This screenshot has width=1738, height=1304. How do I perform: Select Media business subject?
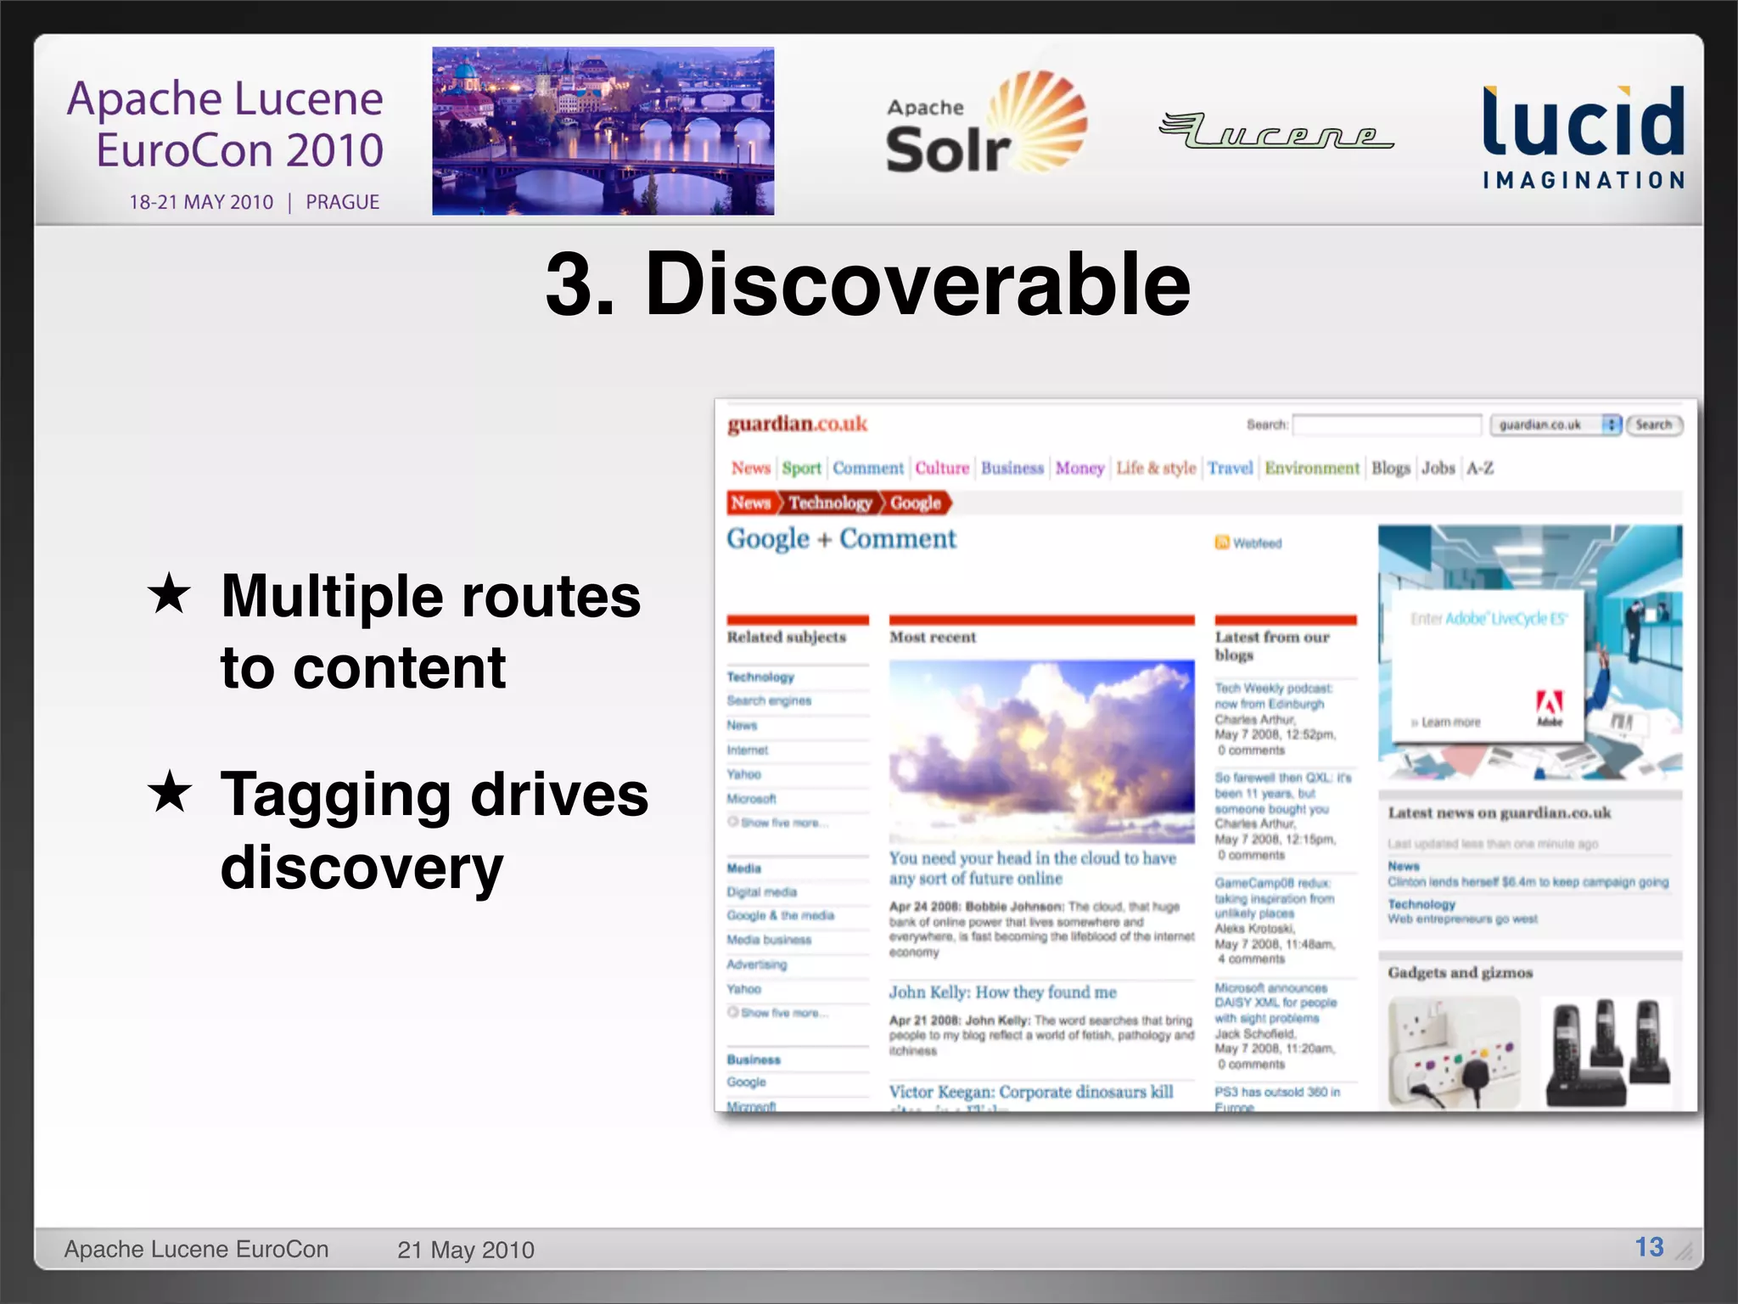(769, 940)
